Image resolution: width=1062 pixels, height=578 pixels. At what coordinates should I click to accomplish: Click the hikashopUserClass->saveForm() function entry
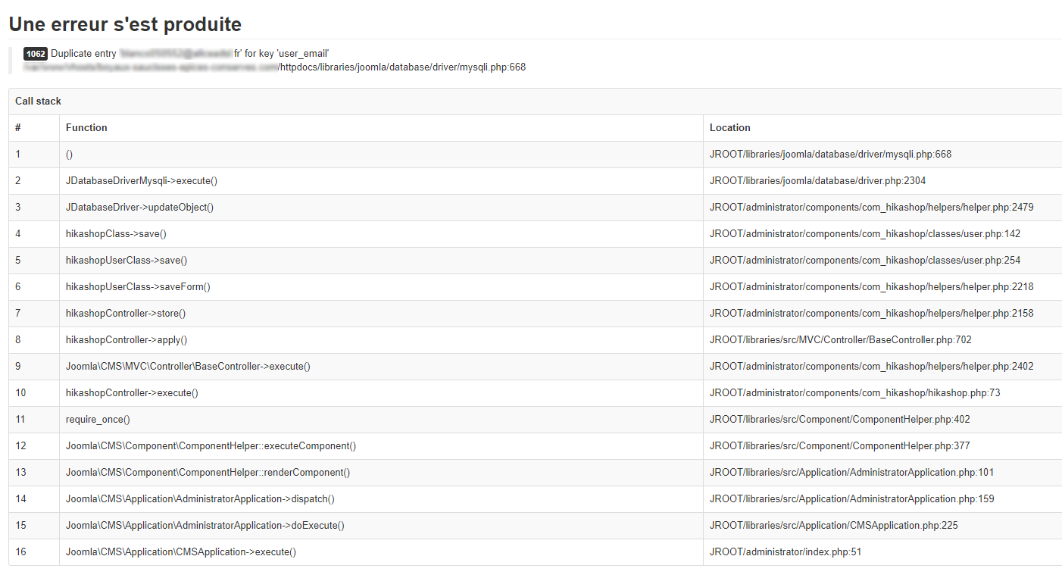138,287
